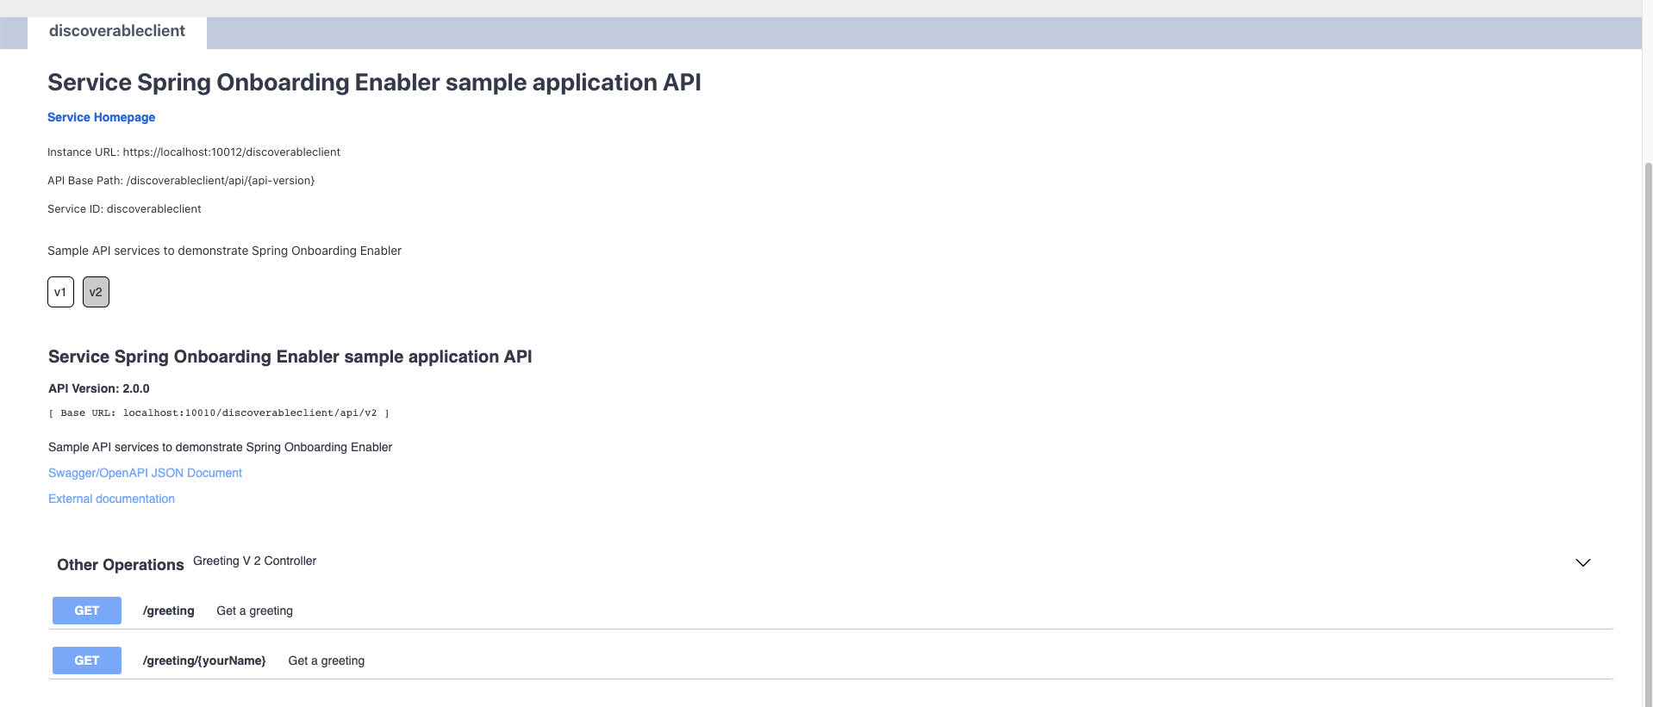Click the Instance URL text line
This screenshot has height=707, width=1653.
[194, 152]
